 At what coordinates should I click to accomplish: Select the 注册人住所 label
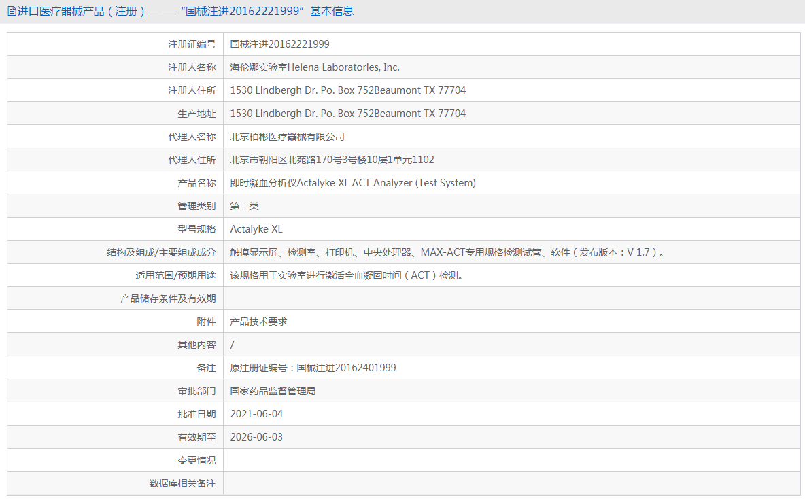[192, 91]
